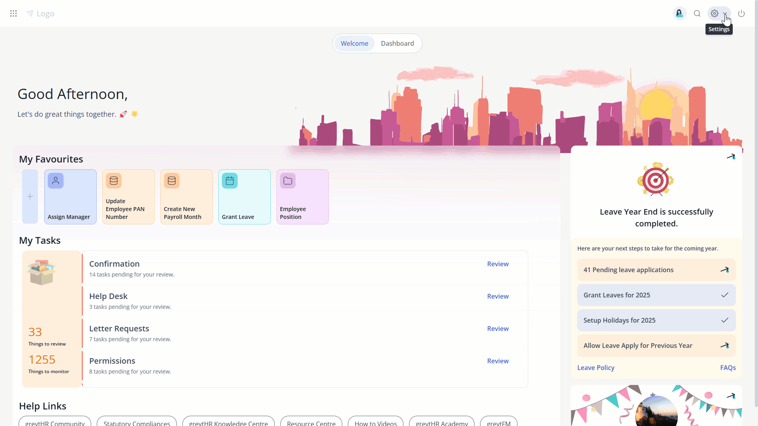Switch to the Dashboard tab
The height and width of the screenshot is (426, 758).
(x=397, y=43)
